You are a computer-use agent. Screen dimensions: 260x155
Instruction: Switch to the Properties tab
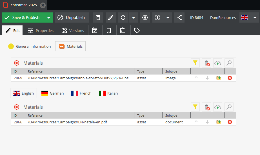click(x=41, y=30)
